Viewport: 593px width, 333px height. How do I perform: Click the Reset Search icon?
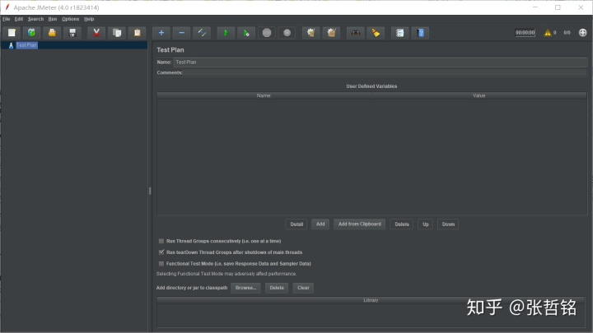(x=376, y=33)
